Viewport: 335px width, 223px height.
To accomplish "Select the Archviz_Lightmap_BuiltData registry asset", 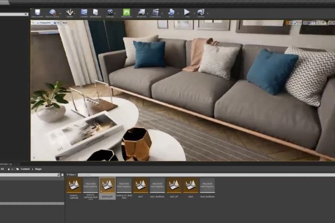I will tap(91, 188).
